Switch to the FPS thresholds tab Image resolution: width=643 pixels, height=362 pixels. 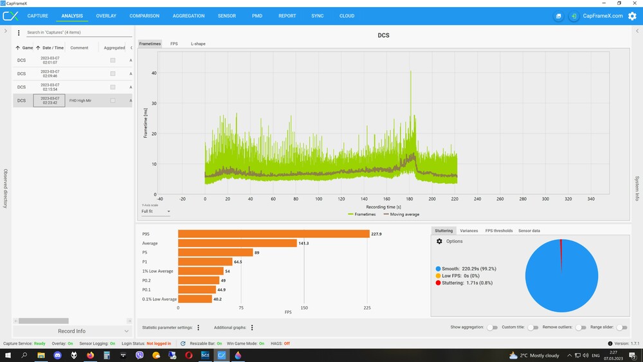tap(499, 231)
